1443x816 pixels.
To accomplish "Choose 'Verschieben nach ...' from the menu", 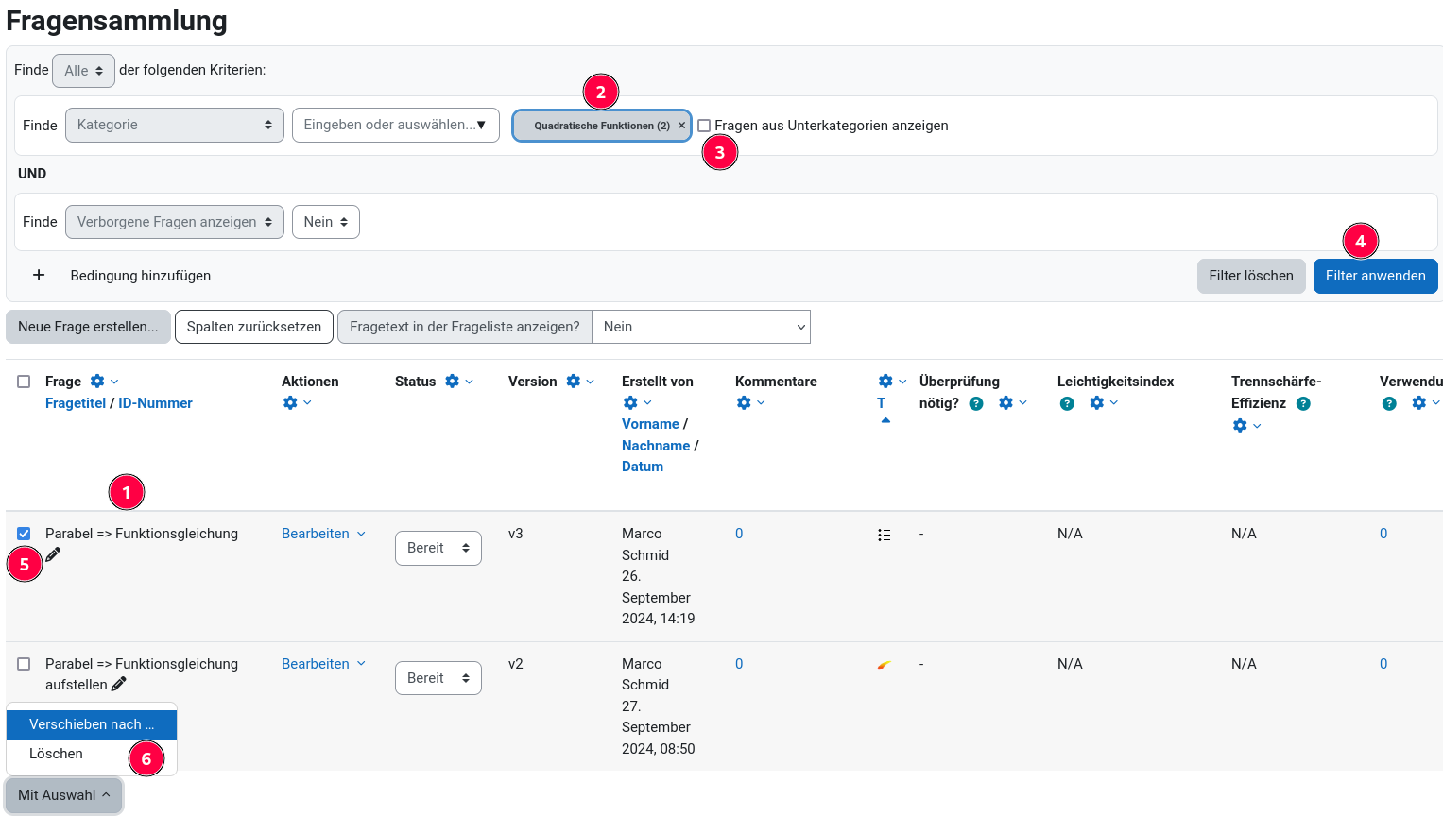I will click(x=91, y=724).
